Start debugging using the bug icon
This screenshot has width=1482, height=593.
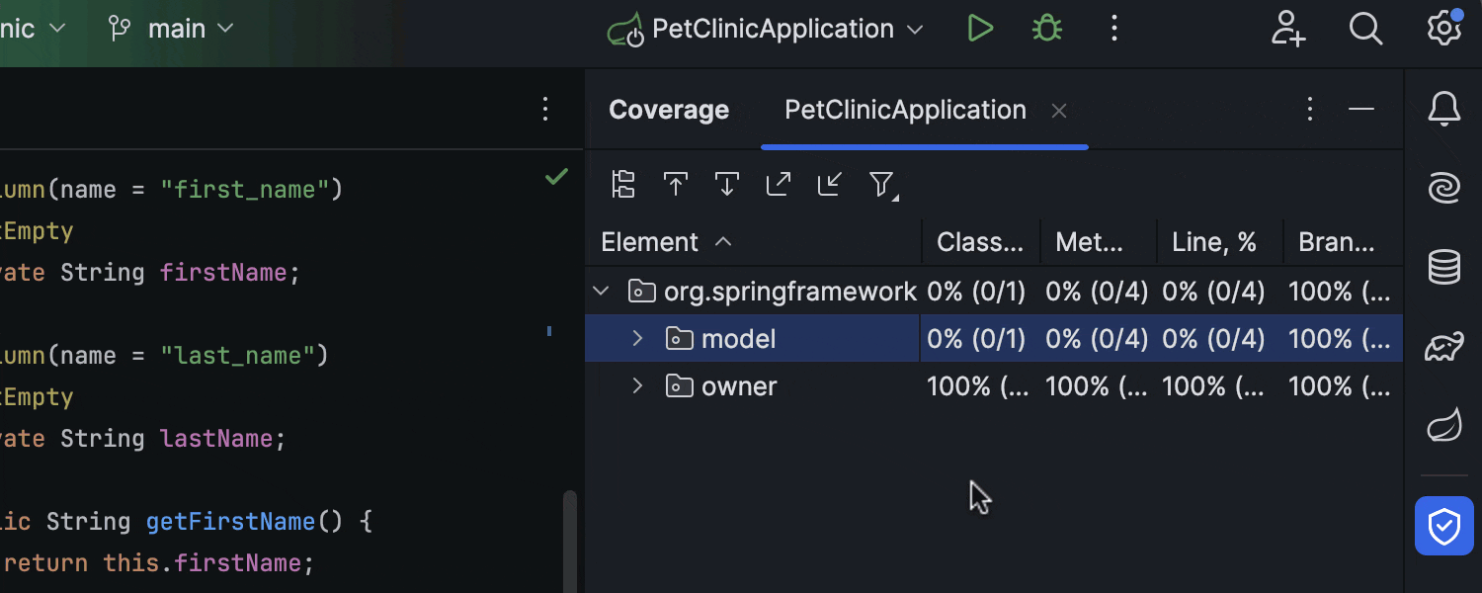[x=1046, y=28]
